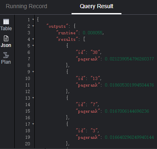Click line number 20 in gutter
This screenshot has width=157, height=149.
[27, 144]
